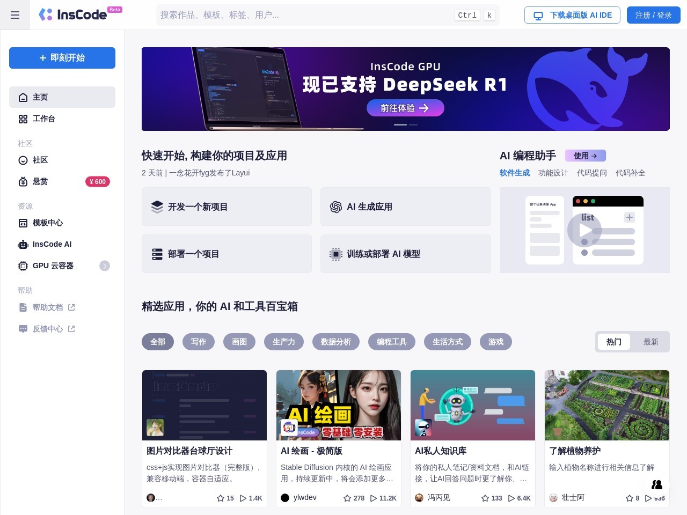Select the second banner carousel indicator
Image resolution: width=687 pixels, height=515 pixels.
point(413,124)
